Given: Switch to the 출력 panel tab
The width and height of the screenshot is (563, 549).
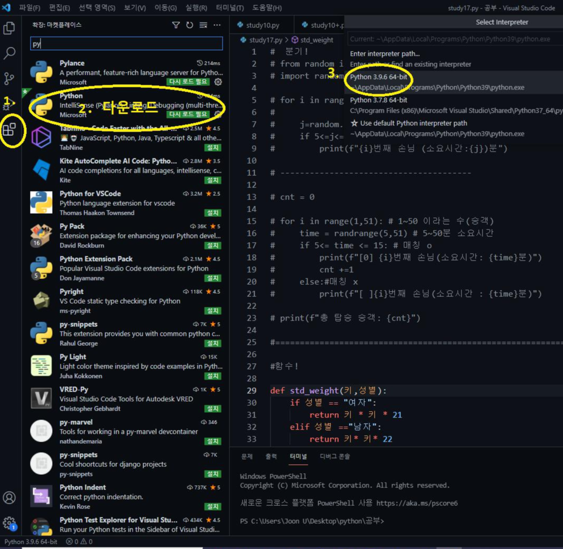Looking at the screenshot, I should (271, 456).
